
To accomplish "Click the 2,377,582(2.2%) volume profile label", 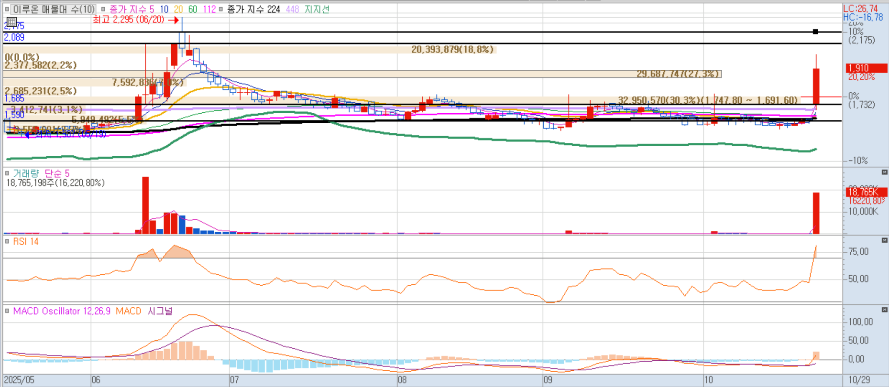I will click(41, 65).
